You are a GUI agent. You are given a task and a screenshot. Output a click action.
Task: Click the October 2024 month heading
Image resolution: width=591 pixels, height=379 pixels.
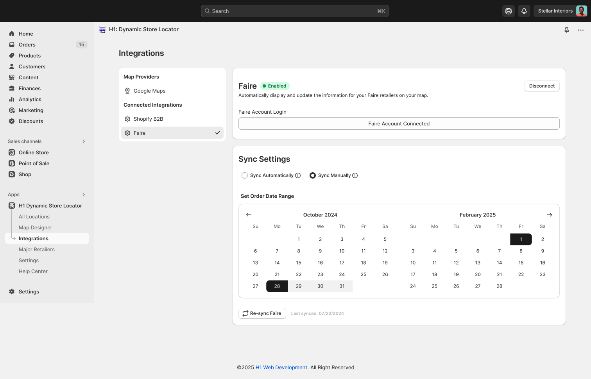(x=320, y=215)
